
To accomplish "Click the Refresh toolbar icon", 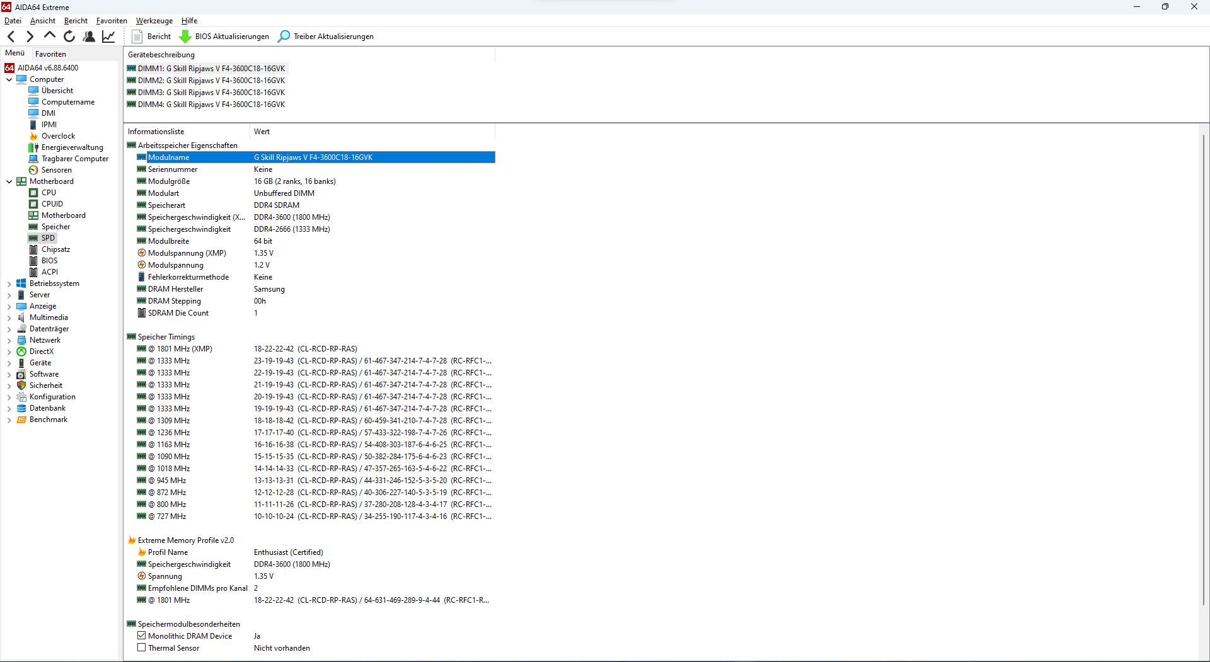I will point(69,37).
